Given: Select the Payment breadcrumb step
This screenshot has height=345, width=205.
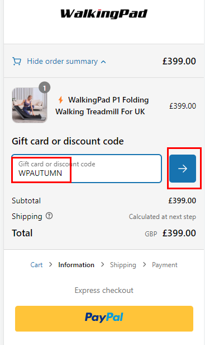Looking at the screenshot, I should (165, 265).
